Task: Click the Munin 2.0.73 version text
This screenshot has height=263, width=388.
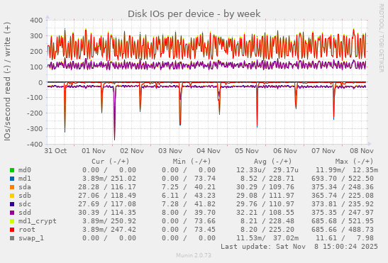Action: coord(194,255)
